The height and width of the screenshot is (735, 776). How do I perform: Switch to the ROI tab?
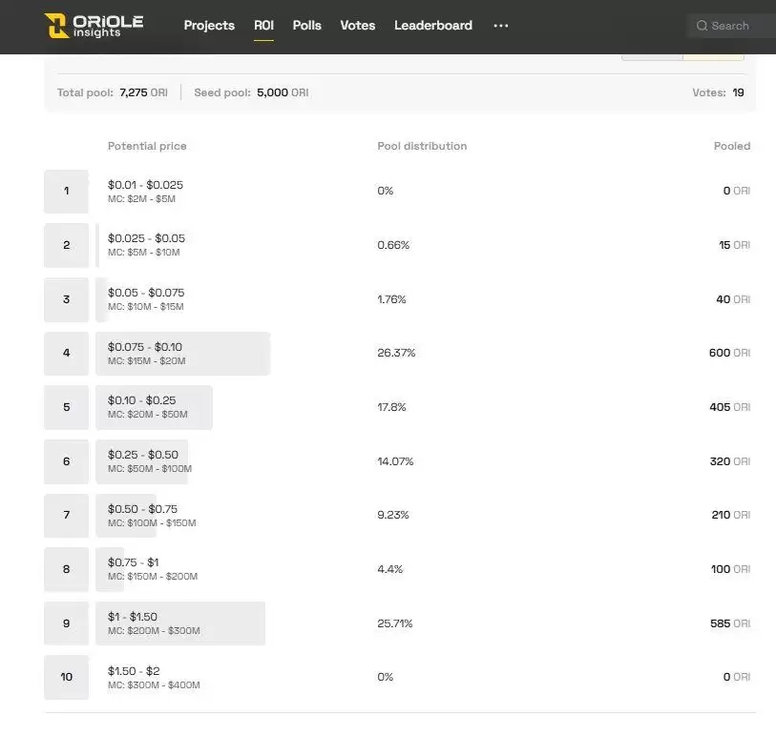[263, 26]
